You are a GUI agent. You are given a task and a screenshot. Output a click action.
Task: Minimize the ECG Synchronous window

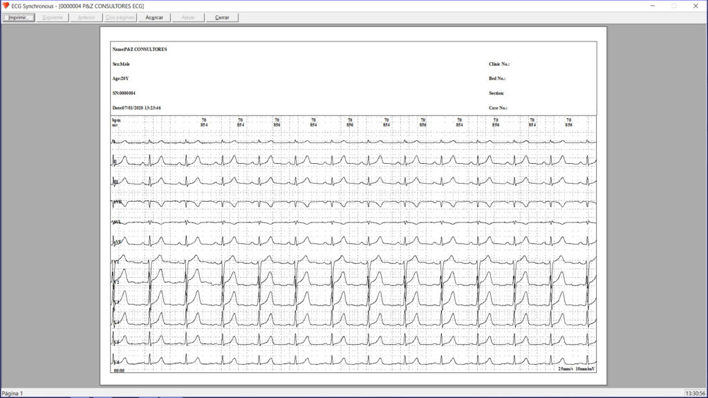[x=651, y=6]
